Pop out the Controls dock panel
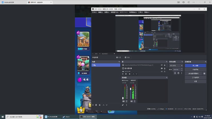 (206, 62)
